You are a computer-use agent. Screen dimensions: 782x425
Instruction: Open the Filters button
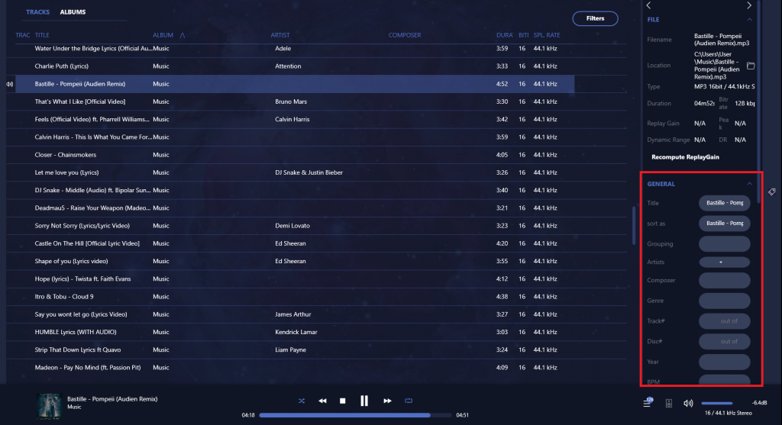pos(595,18)
